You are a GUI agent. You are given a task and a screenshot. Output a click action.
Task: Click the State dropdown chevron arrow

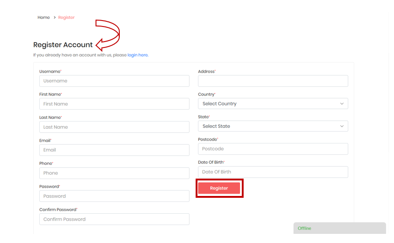(x=342, y=126)
